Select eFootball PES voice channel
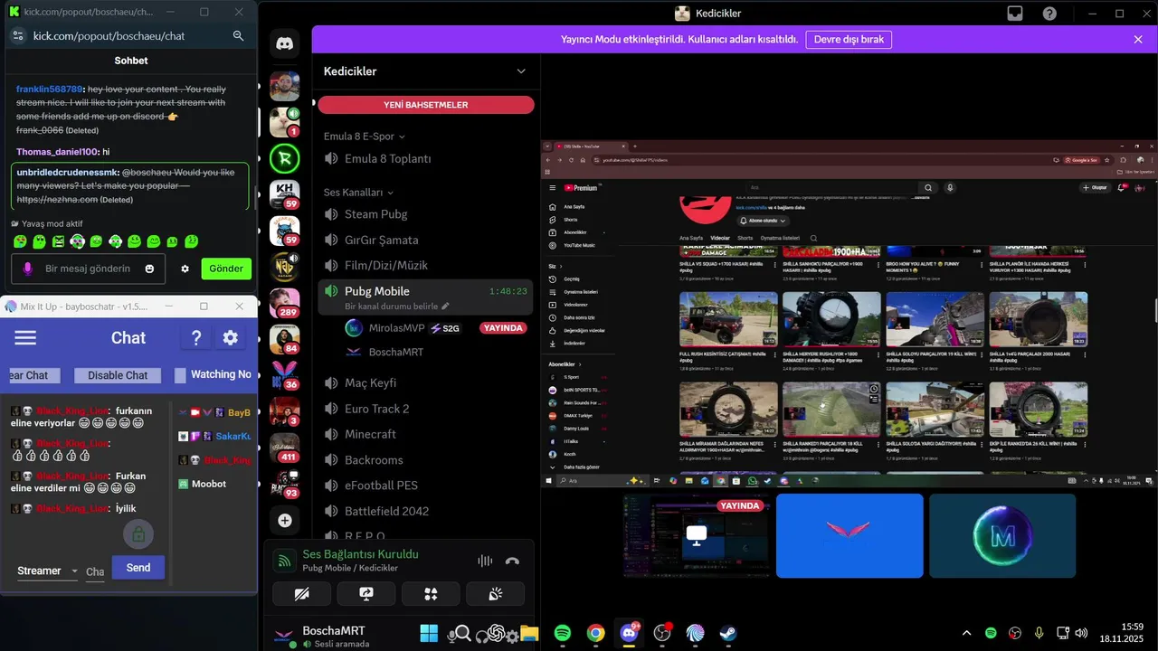Viewport: 1158px width, 651px height. point(426,486)
